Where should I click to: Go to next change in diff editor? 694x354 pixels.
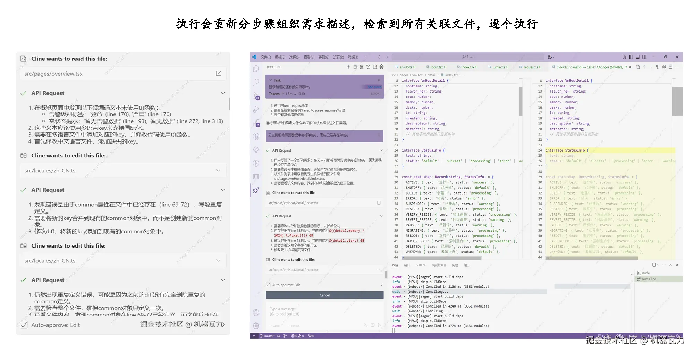(651, 67)
